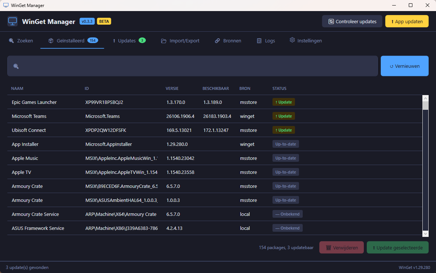Click the clipboard icon on Logs tab
This screenshot has height=273, width=436.
tap(259, 41)
